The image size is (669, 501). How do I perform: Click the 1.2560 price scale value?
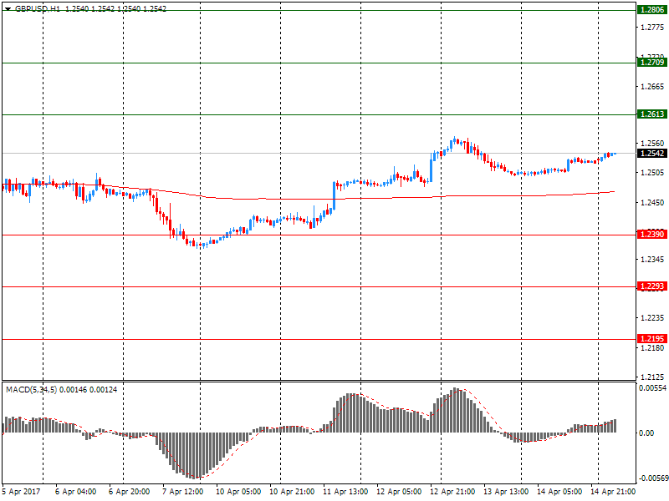[x=652, y=144]
